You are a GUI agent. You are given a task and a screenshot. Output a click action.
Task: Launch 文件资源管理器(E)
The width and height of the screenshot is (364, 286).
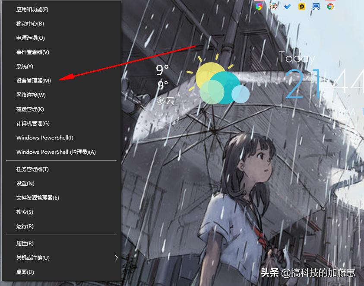tap(61, 198)
